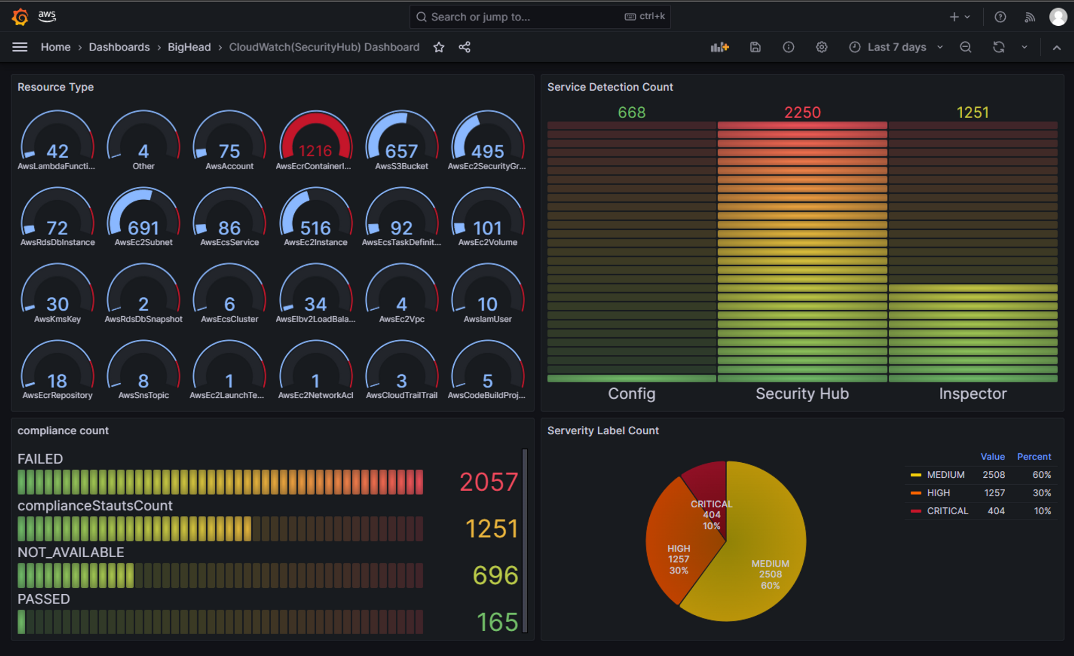Screen dimensions: 1074x656
Task: Expand the plus New menu
Action: 960,17
